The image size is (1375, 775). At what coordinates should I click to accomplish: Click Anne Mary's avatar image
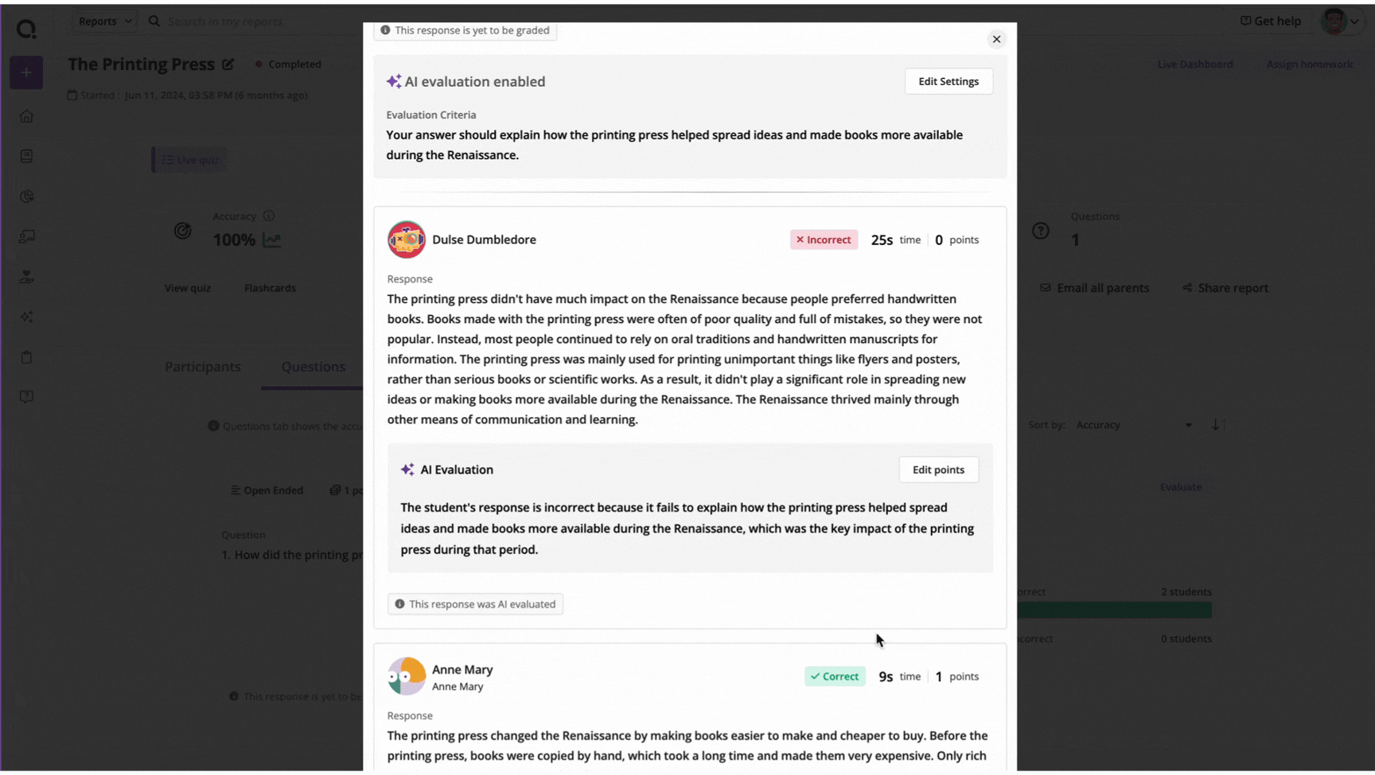click(407, 676)
